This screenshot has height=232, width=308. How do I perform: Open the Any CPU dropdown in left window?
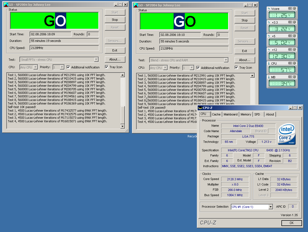click(x=35, y=67)
